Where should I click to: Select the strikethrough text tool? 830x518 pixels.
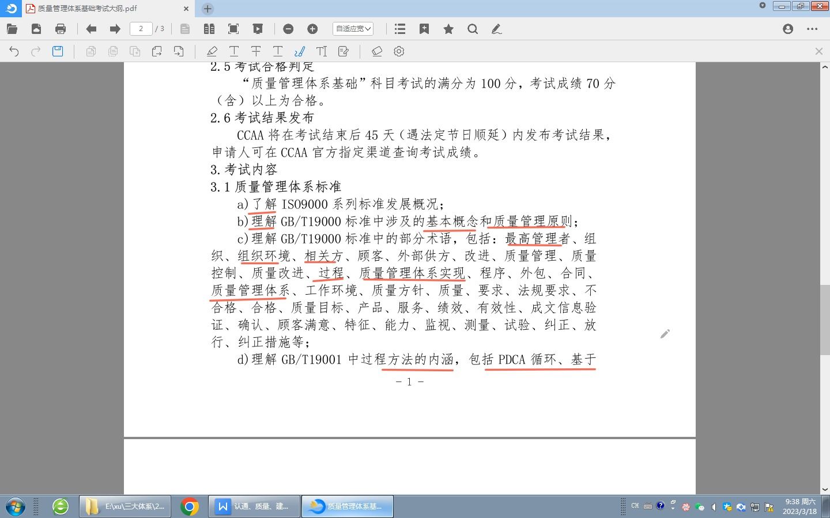256,51
